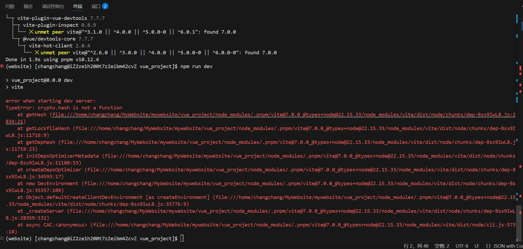The image size is (523, 249).
Task: Click the port count badge showing 2
Action: (x=105, y=6)
